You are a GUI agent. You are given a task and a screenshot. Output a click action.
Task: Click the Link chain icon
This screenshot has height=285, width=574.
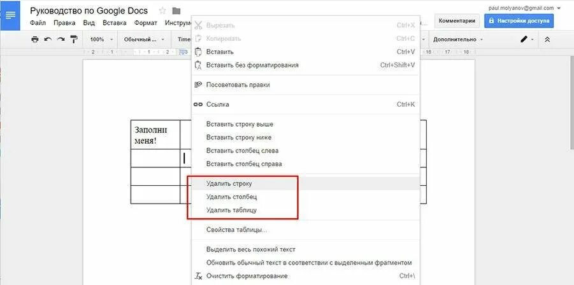(x=198, y=104)
